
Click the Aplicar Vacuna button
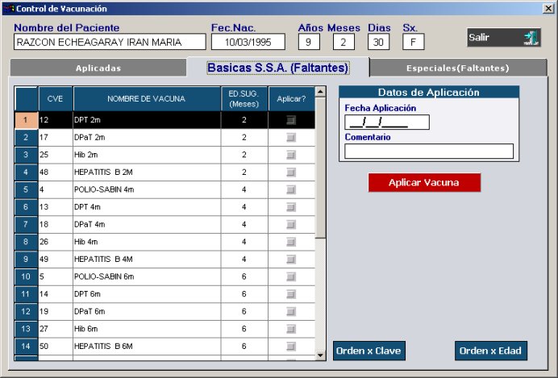424,182
